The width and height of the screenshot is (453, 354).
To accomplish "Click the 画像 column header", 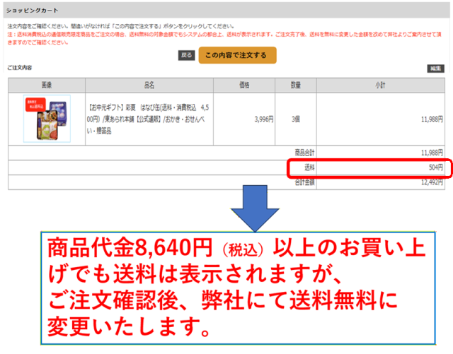I will (47, 85).
